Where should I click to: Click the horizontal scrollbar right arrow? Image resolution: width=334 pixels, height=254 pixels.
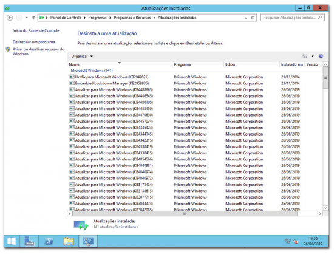click(x=320, y=213)
